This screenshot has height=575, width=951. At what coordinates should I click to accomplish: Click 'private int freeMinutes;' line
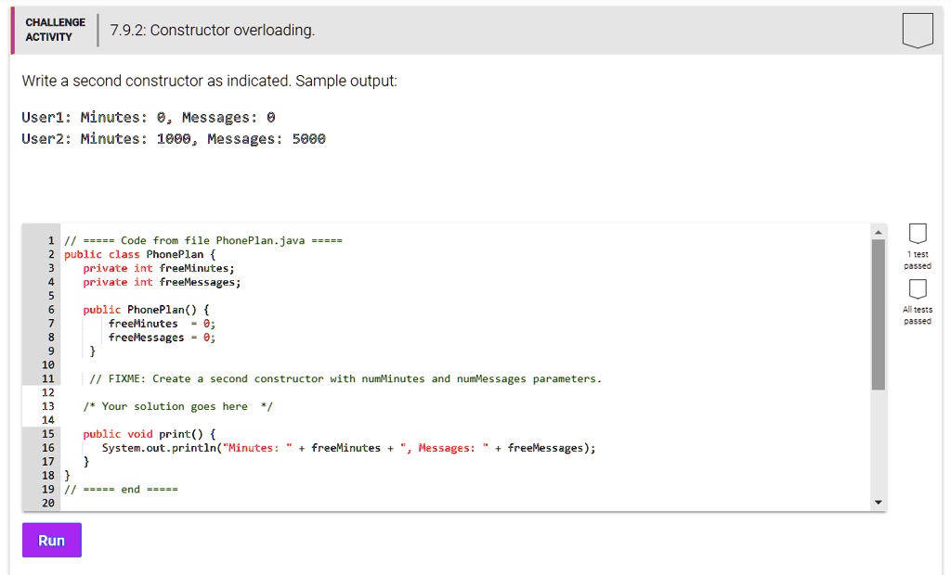click(158, 268)
